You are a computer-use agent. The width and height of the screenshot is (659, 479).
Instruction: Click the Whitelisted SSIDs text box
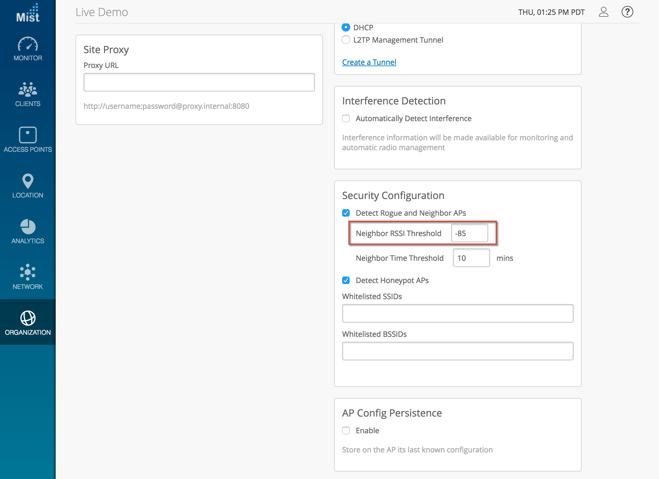458,313
